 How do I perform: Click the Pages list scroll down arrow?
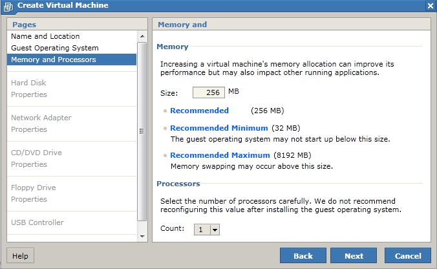click(142, 237)
